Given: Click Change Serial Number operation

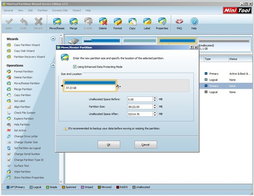Looking at the screenshot, I should tap(27, 154).
